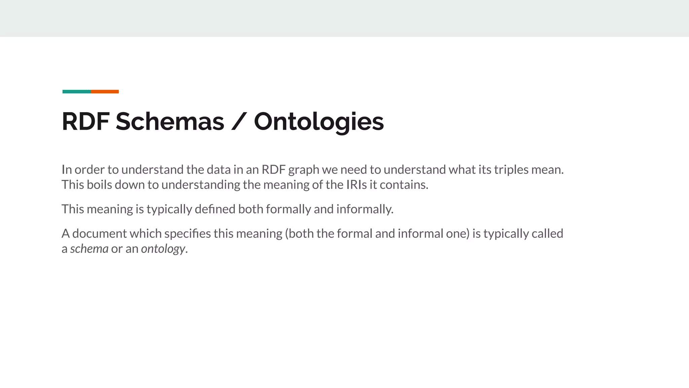Click the sentence "This meaning is typically defined"
689x388 pixels.
[x=227, y=209]
